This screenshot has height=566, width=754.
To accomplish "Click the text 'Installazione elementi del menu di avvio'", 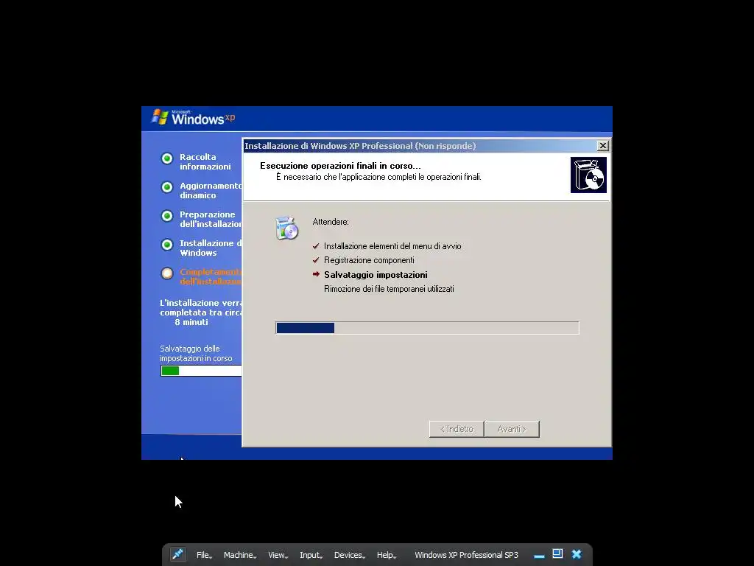I will pos(392,246).
